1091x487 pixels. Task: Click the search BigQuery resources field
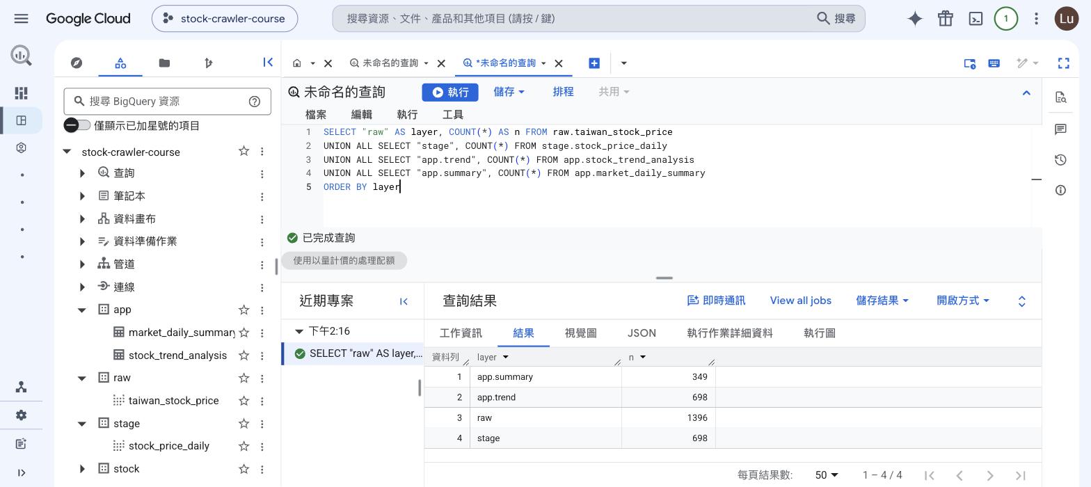click(x=167, y=102)
